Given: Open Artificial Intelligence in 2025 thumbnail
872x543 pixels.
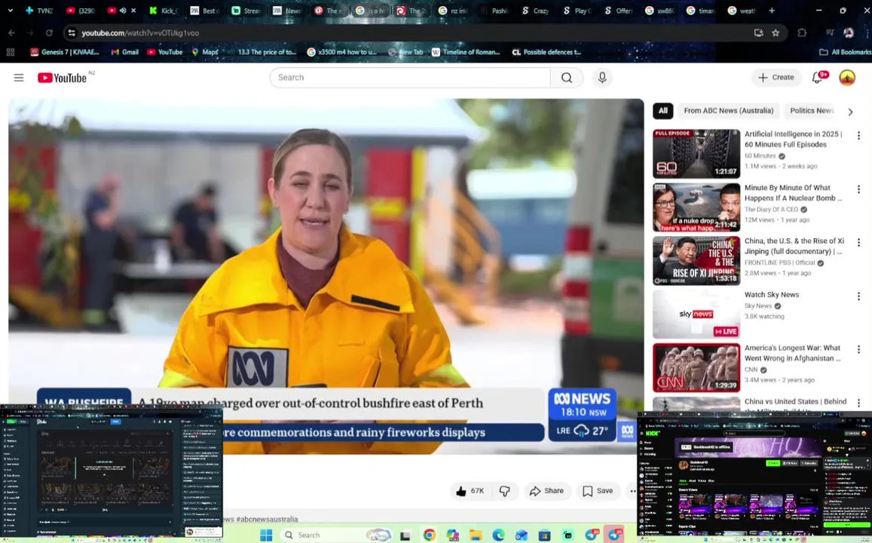Looking at the screenshot, I should [696, 154].
